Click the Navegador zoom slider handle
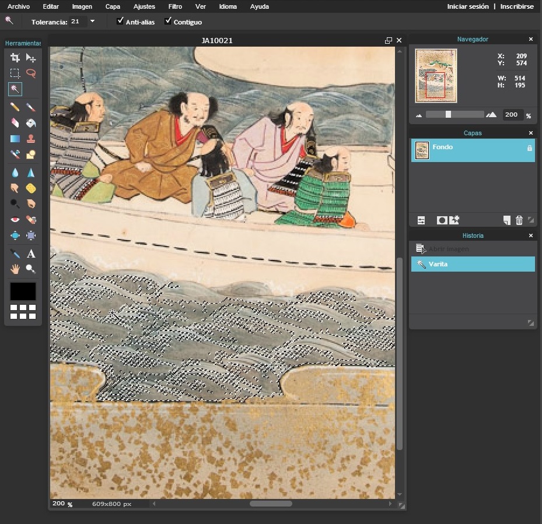 448,114
